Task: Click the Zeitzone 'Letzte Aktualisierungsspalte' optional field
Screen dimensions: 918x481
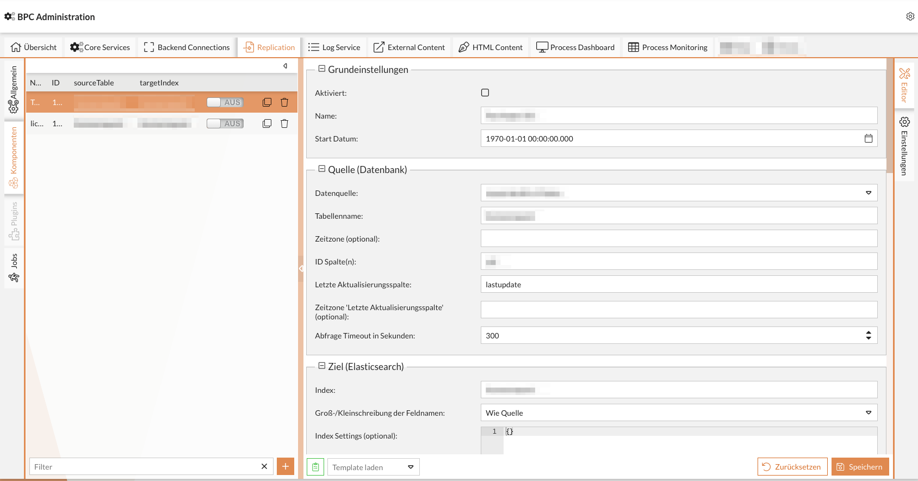Action: pyautogui.click(x=679, y=310)
